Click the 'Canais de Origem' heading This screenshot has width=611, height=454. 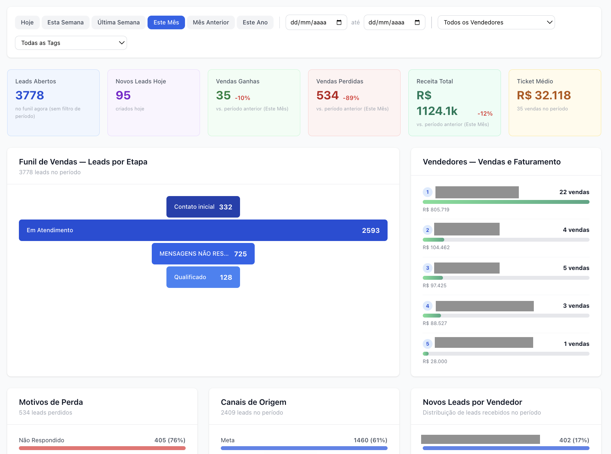pos(253,402)
